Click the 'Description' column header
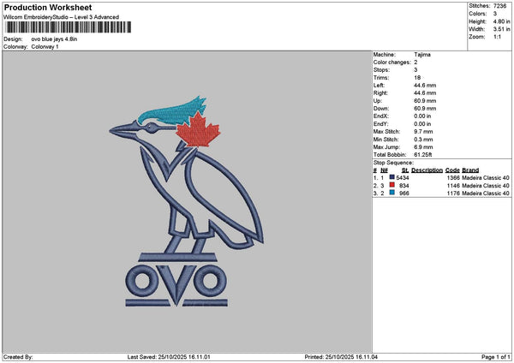Viewport: 514px width, 363px height. click(427, 170)
